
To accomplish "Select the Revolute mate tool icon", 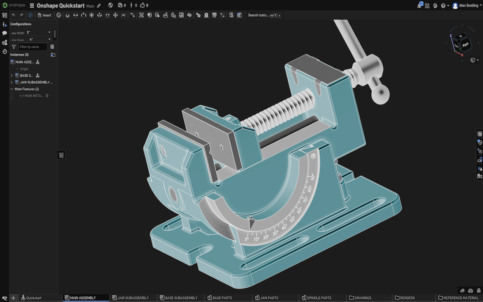I will (x=75, y=15).
